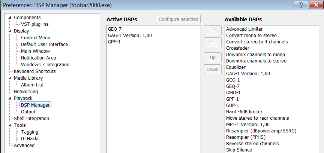The image size is (324, 153).
Task: Open the Networking preferences page
Action: (x=26, y=92)
